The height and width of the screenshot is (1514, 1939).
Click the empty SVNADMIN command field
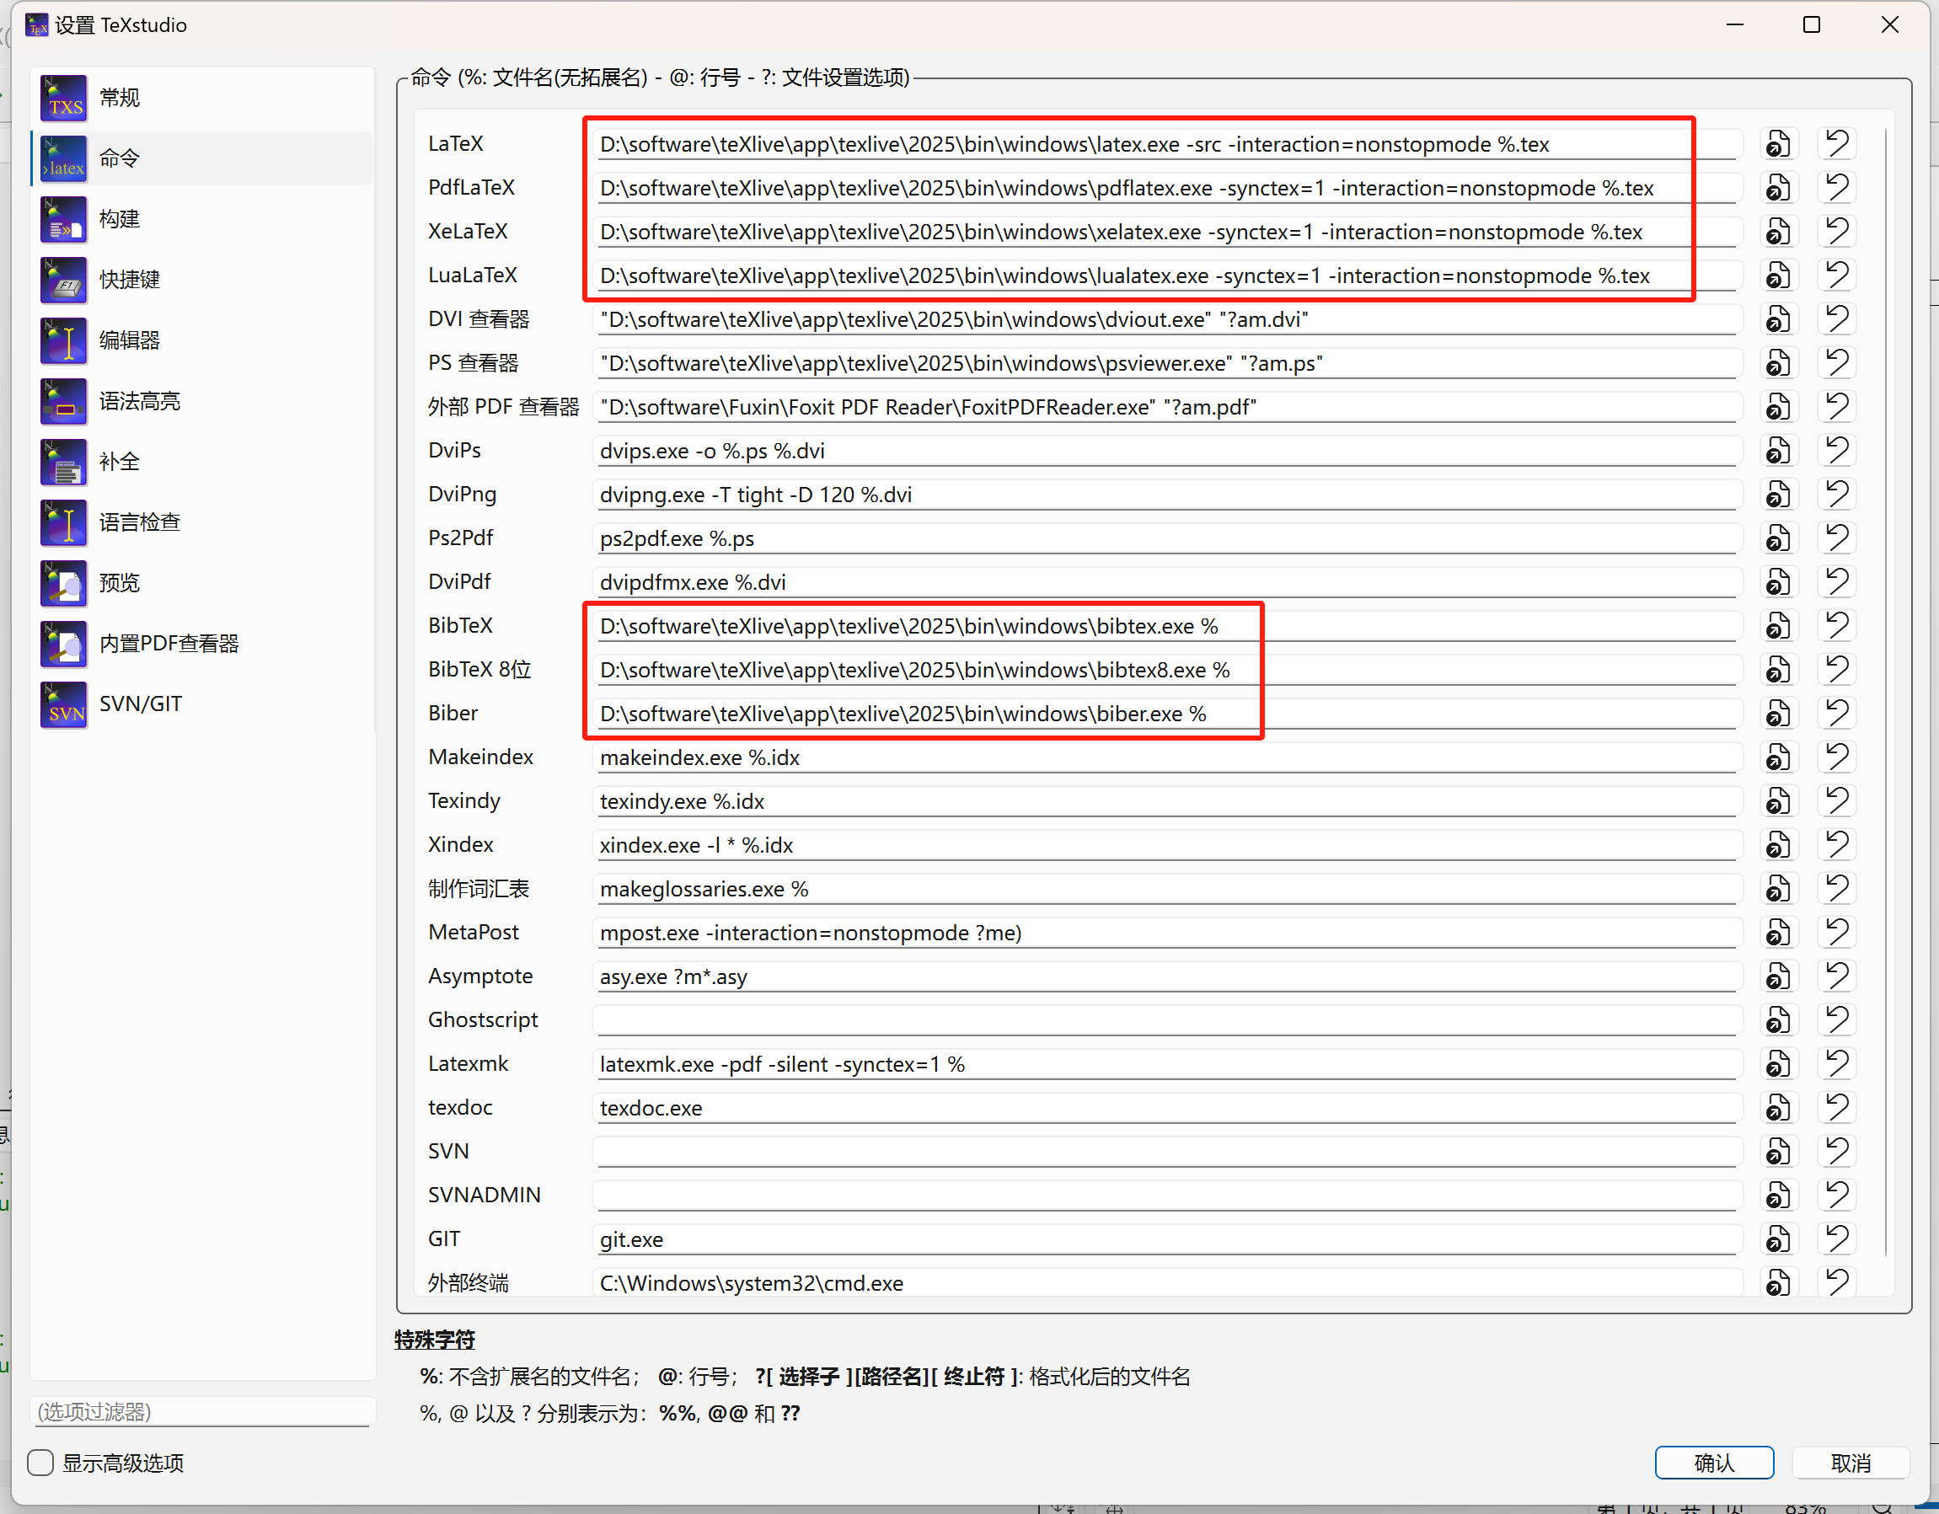[x=1166, y=1196]
